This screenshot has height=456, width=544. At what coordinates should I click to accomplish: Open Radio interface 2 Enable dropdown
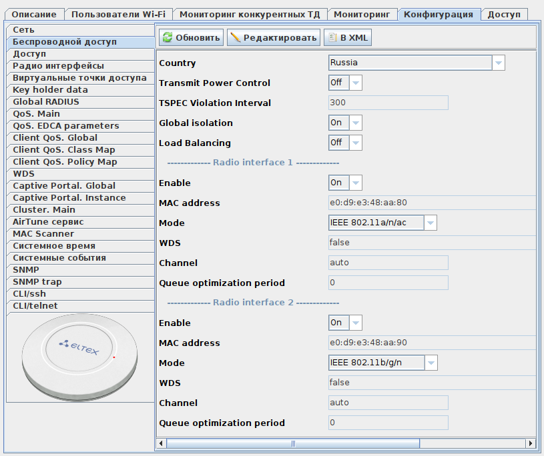tap(345, 323)
